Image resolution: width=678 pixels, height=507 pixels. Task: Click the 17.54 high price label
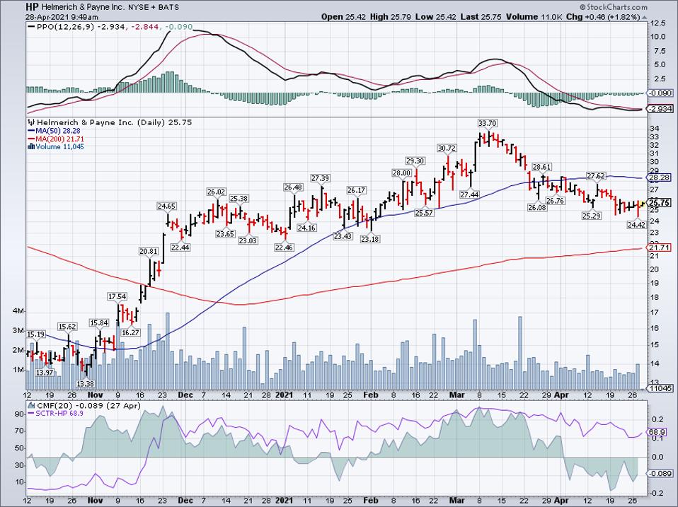(117, 296)
